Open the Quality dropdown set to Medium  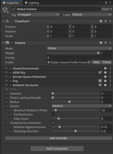[82, 106]
